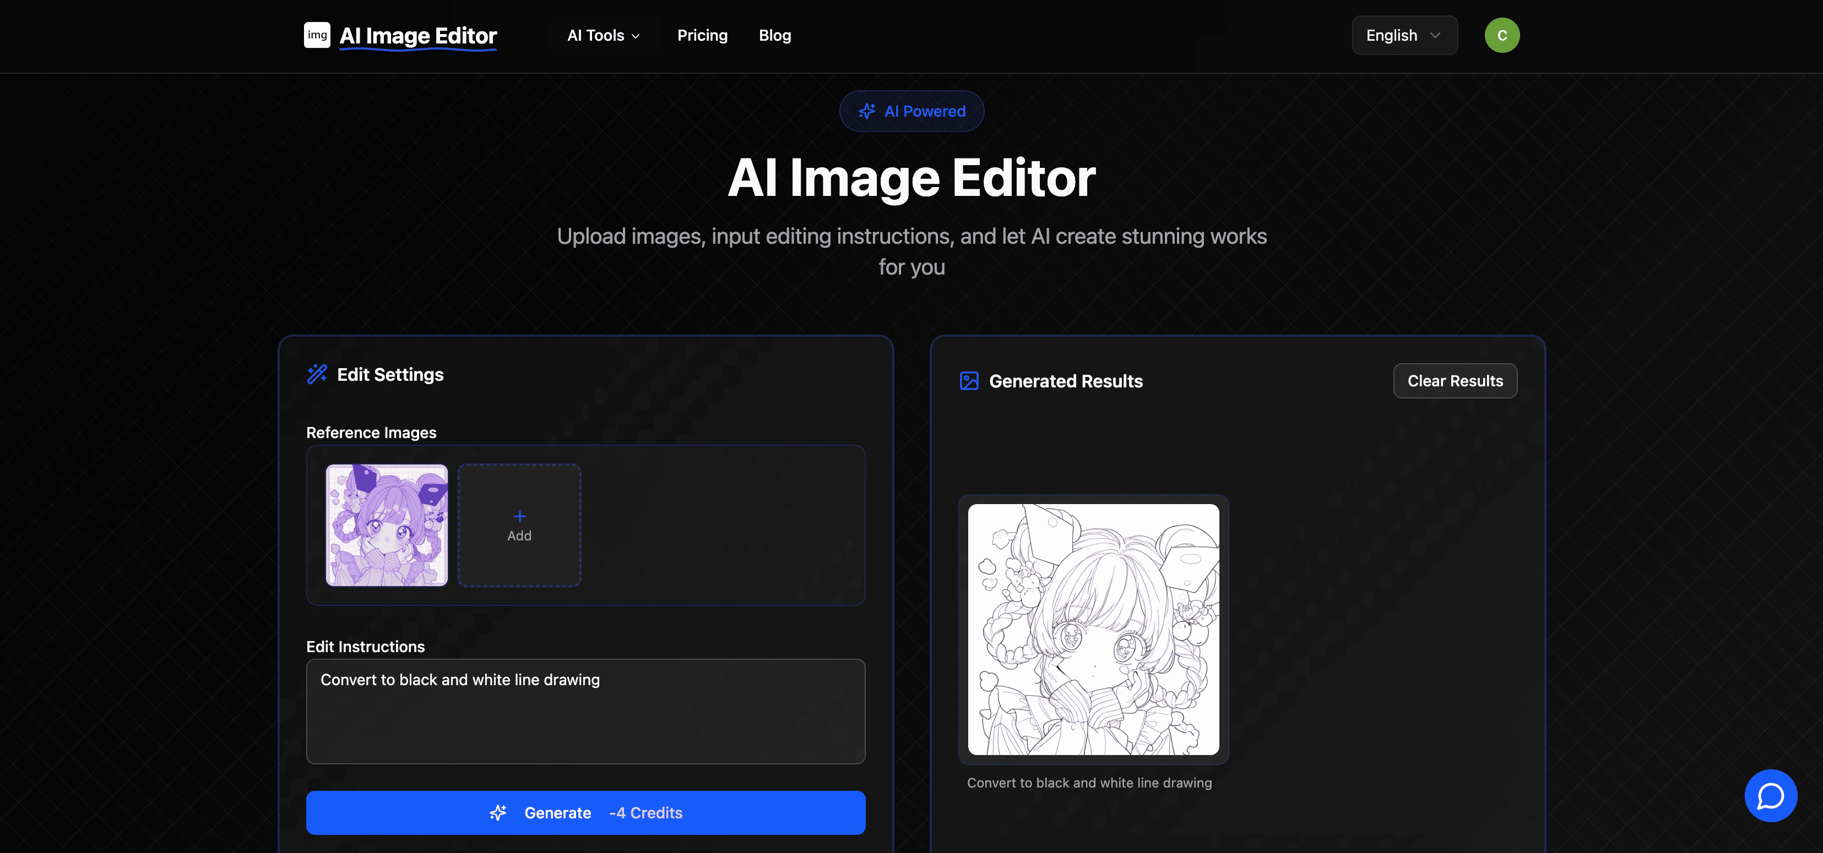Expand the AI Tools dropdown menu
1823x853 pixels.
(x=595, y=35)
